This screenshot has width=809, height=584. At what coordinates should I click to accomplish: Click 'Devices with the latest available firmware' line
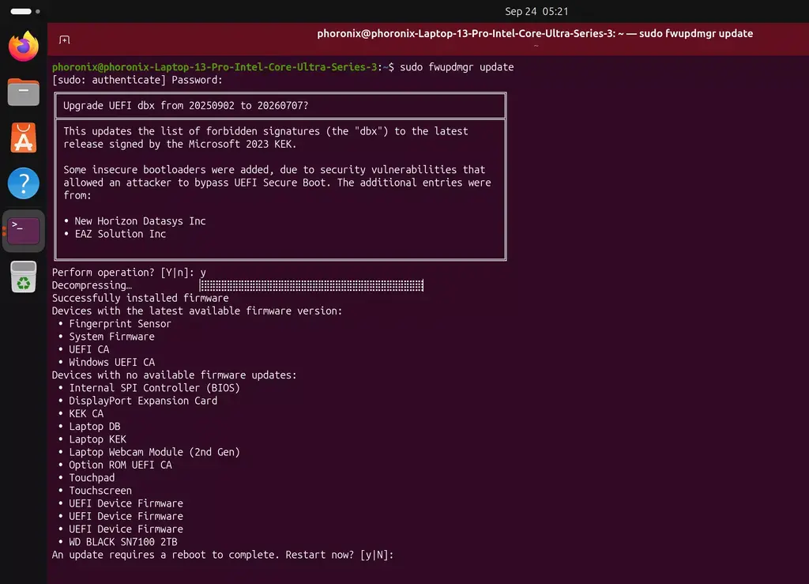pos(197,311)
